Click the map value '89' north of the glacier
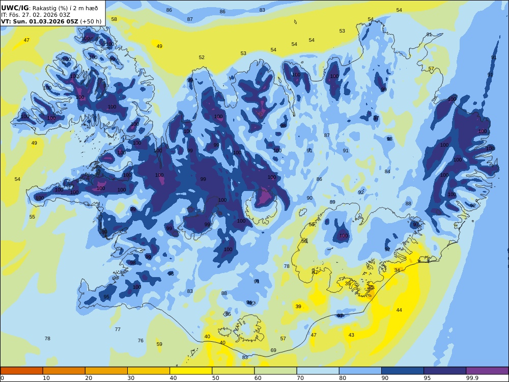 tap(332, 202)
